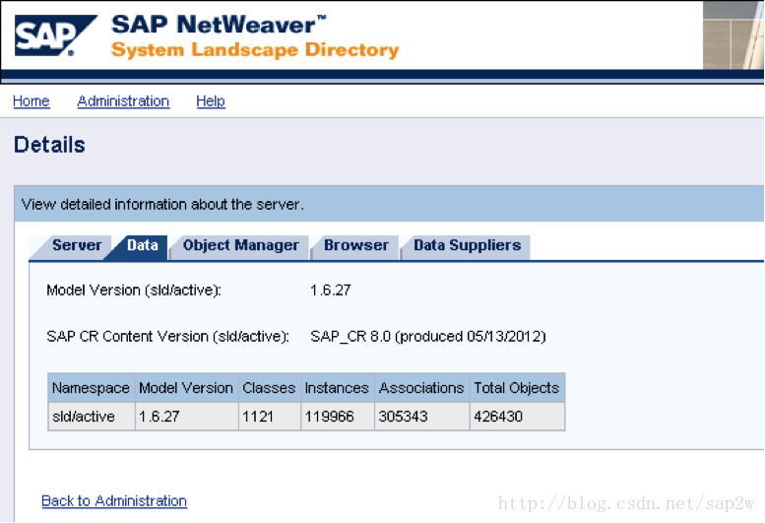Click the Associations column header
The width and height of the screenshot is (765, 523).
(x=422, y=388)
